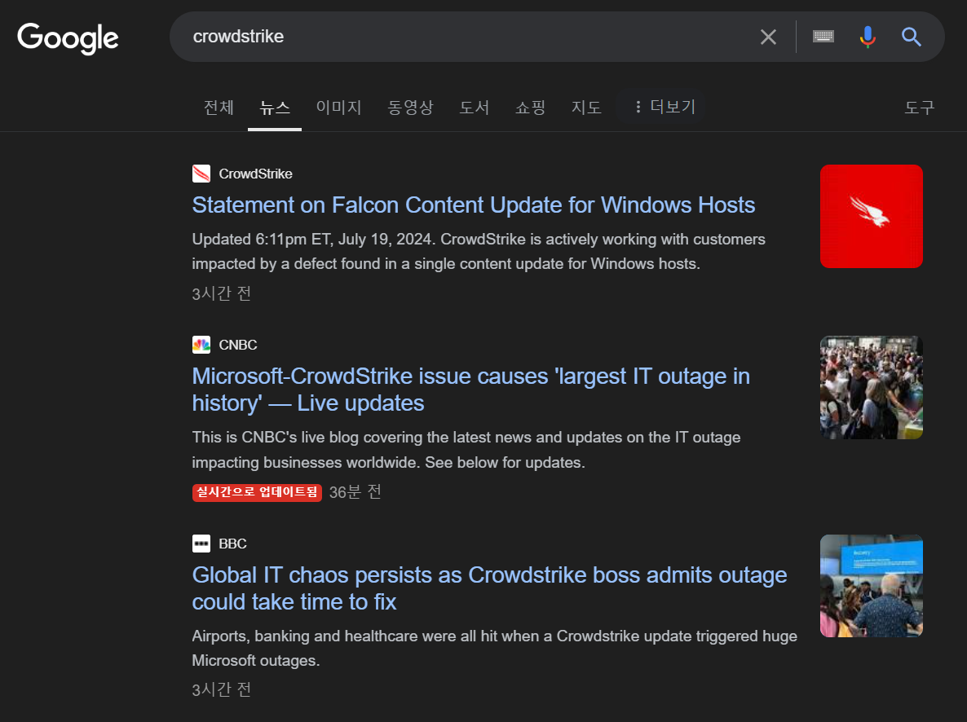Click the CNBC source name

(237, 345)
